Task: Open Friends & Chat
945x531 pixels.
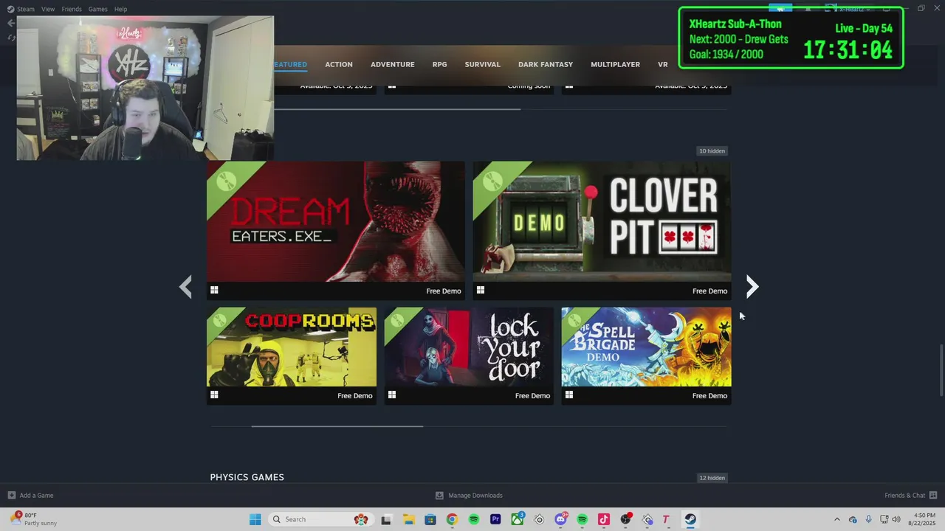Action: 904,496
